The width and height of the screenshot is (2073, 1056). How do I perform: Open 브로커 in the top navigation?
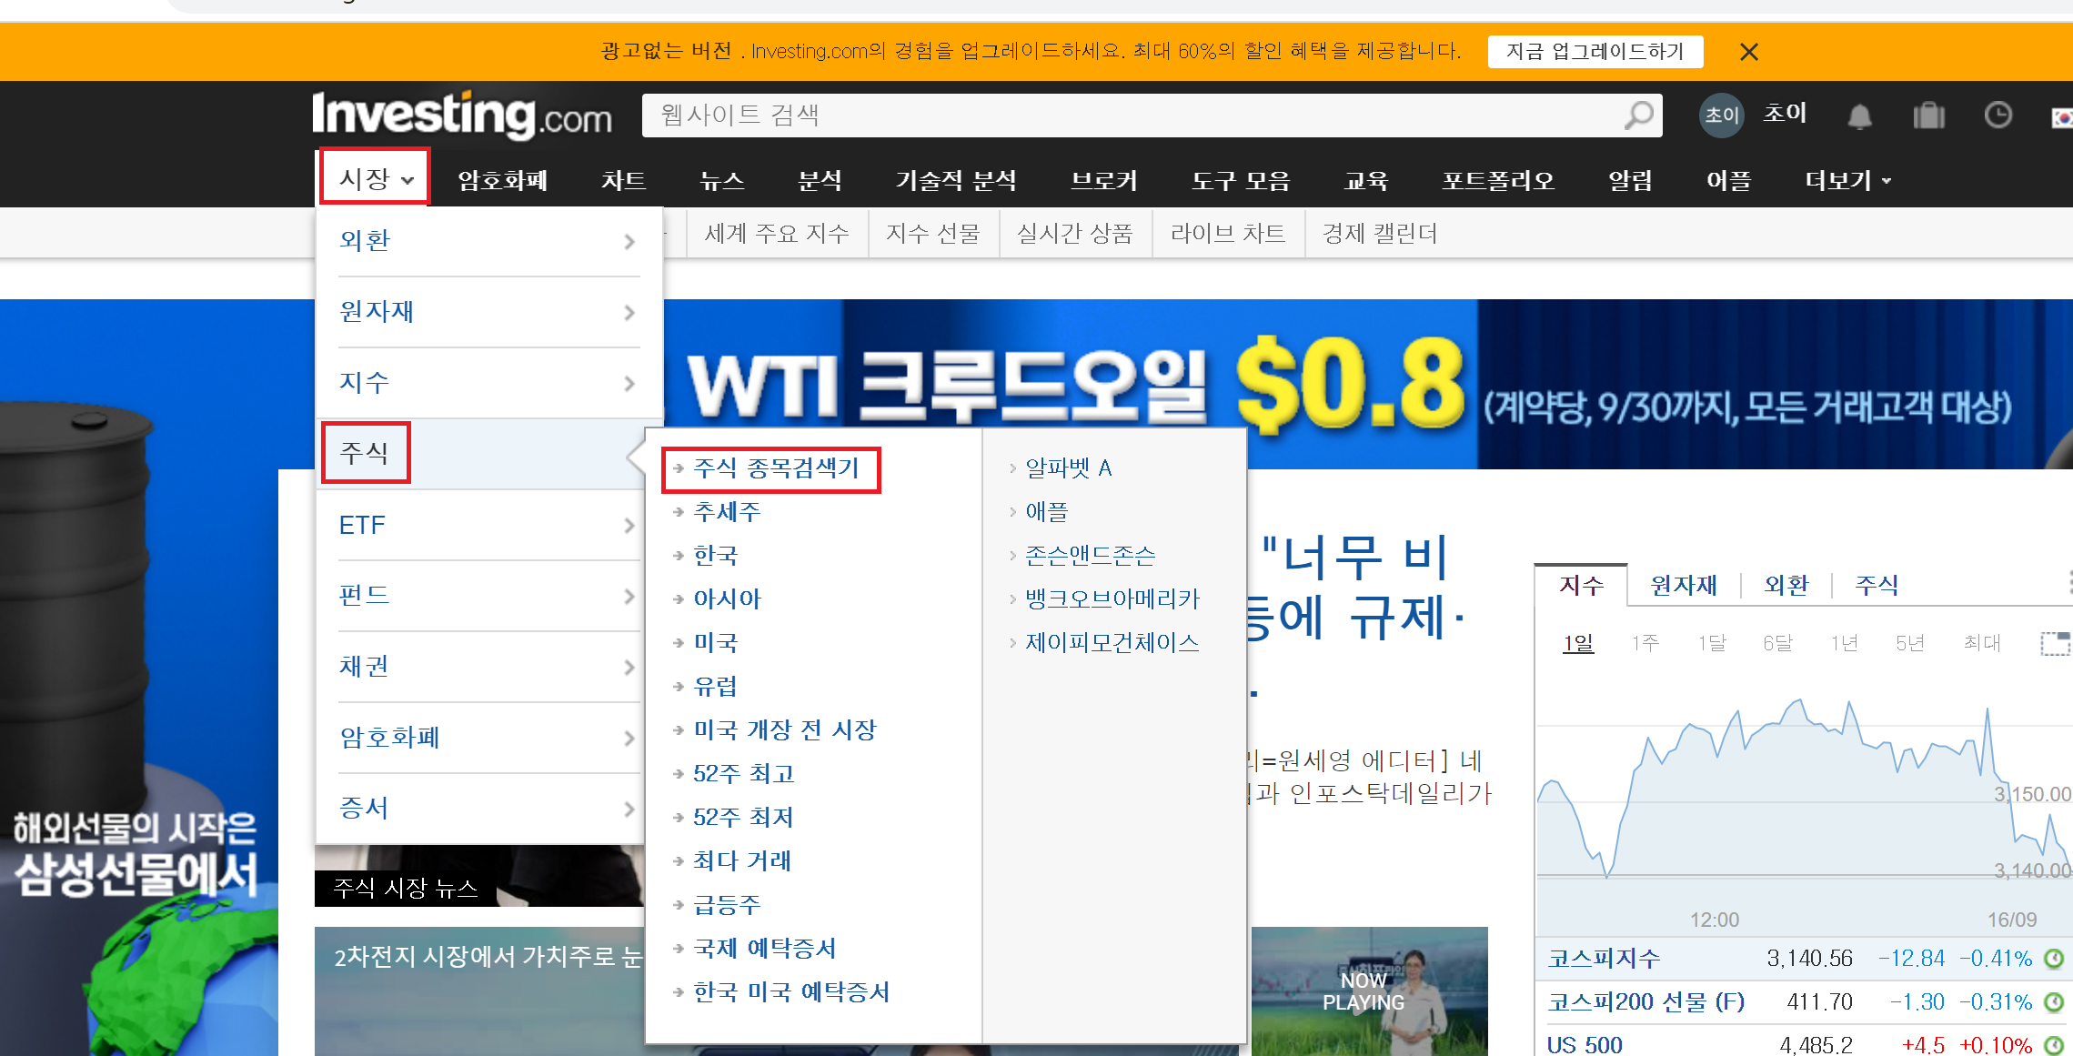coord(1104,180)
